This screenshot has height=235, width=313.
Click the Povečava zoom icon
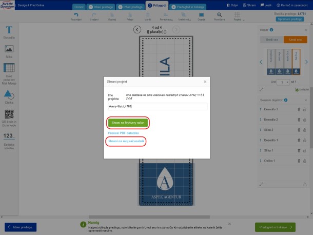pos(219,16)
